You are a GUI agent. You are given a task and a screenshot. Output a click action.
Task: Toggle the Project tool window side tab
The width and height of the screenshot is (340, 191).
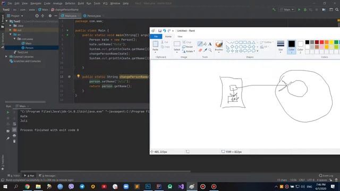pyautogui.click(x=3, y=21)
